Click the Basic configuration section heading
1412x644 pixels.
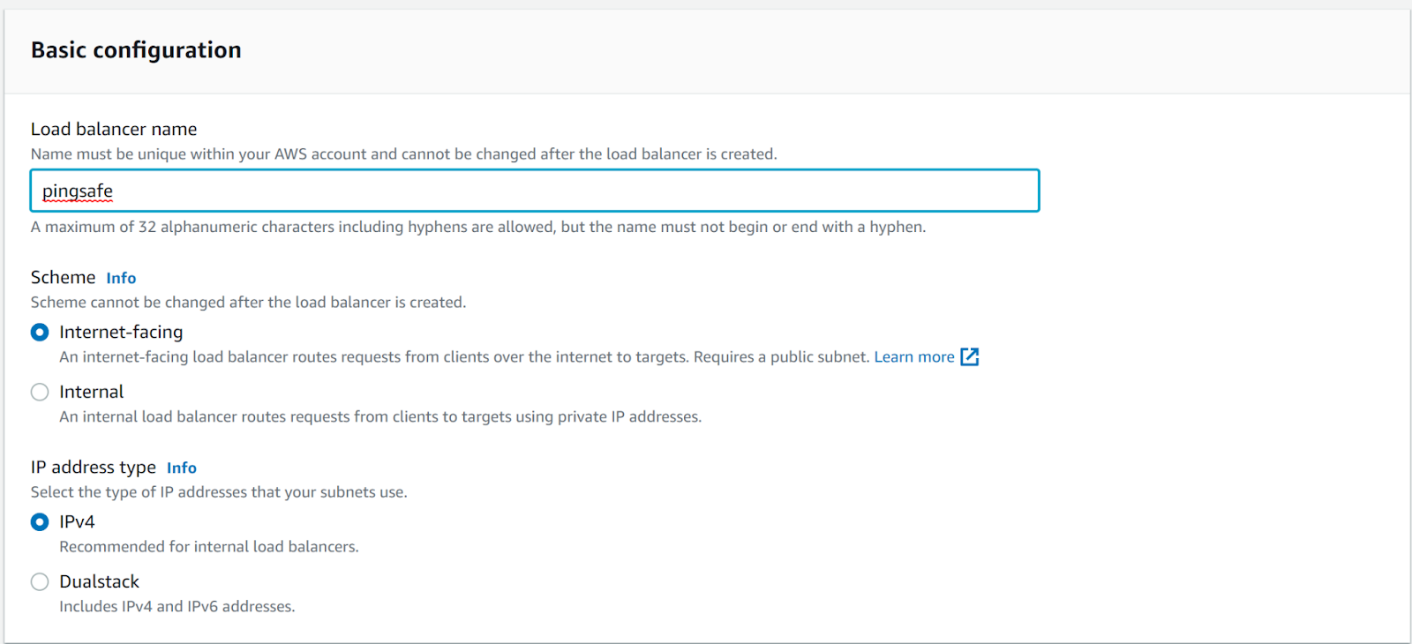click(136, 50)
